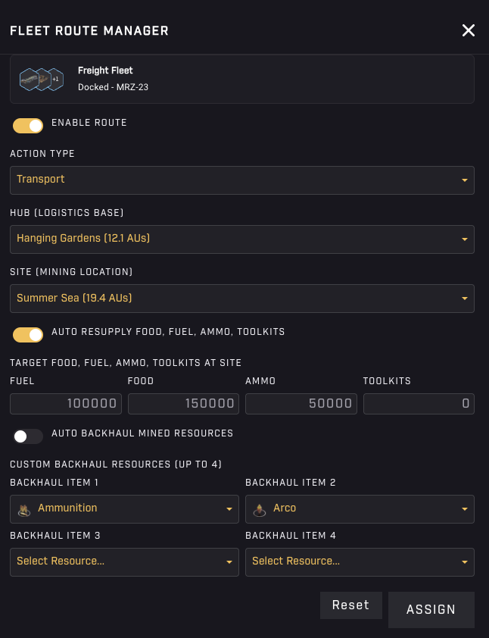The height and width of the screenshot is (638, 489).
Task: Click the Arco resource icon in Backhaul Item 2
Action: (259, 508)
